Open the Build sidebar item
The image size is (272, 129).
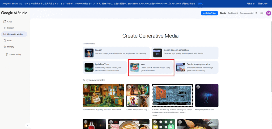click(x=14, y=40)
